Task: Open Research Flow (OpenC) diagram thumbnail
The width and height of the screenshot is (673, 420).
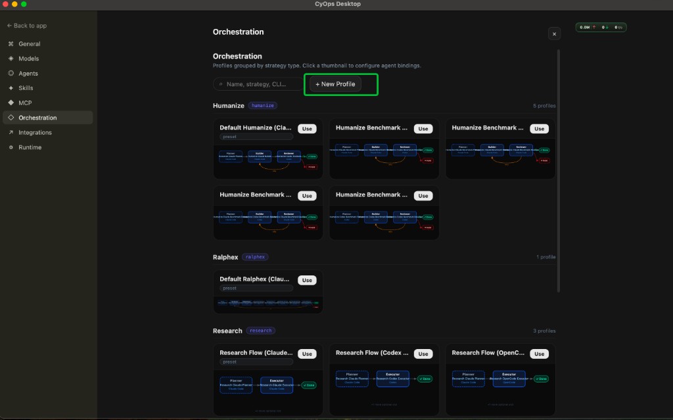Action: point(500,388)
